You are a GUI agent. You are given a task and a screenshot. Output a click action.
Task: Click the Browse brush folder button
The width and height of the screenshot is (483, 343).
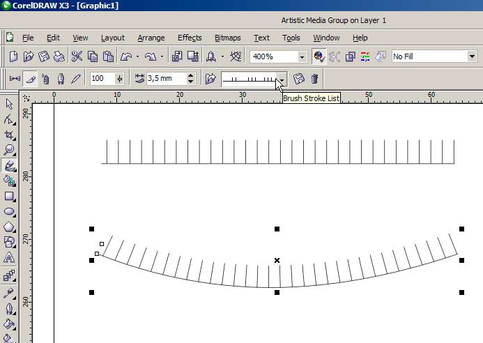coord(210,79)
